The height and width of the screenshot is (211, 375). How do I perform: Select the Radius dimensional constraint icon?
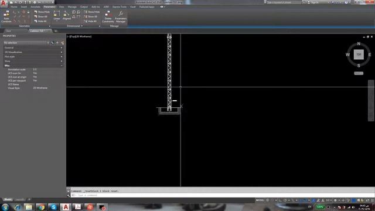tap(74, 12)
